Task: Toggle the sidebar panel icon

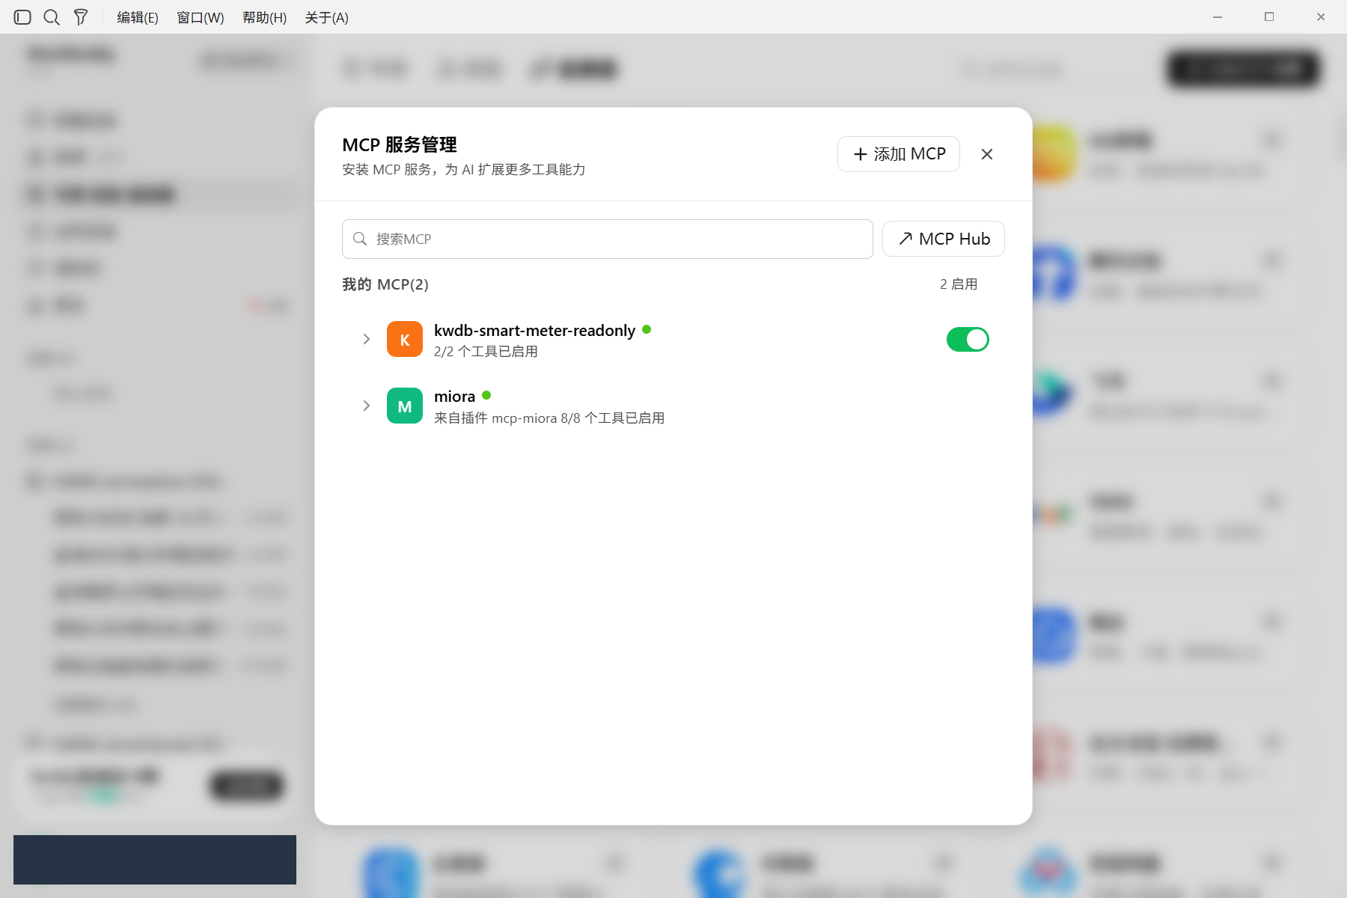Action: click(x=22, y=17)
